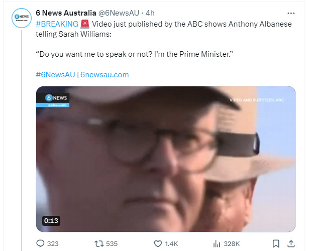Image resolution: width=310 pixels, height=251 pixels.
Task: Open the three-dot more options menu
Action: coord(291,13)
